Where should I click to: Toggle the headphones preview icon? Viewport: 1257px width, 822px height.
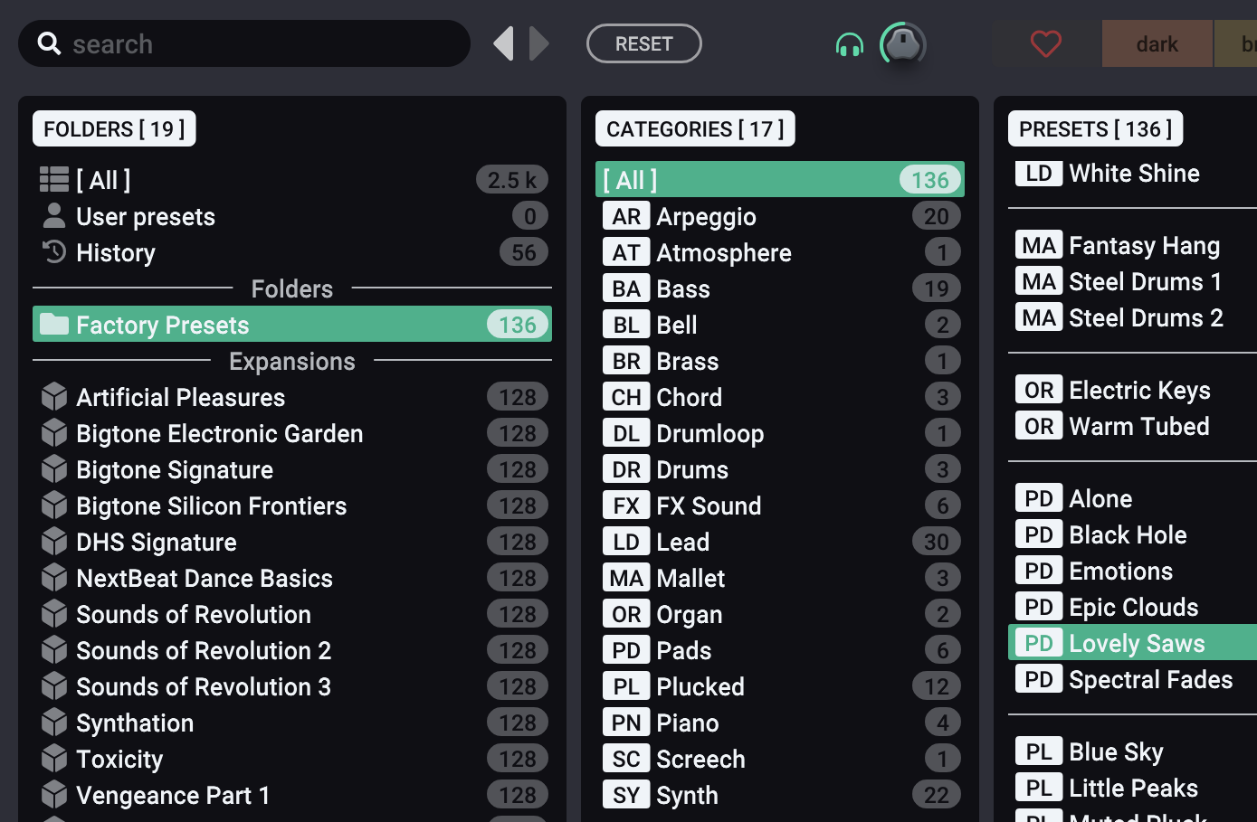point(849,44)
